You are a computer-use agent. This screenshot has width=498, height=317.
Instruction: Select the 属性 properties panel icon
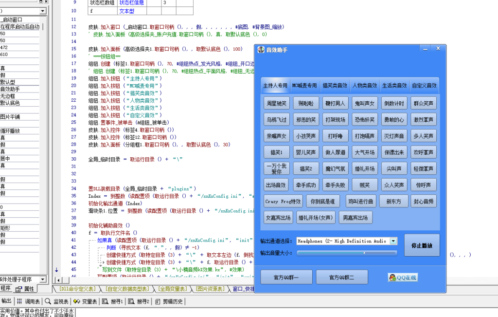point(18,289)
